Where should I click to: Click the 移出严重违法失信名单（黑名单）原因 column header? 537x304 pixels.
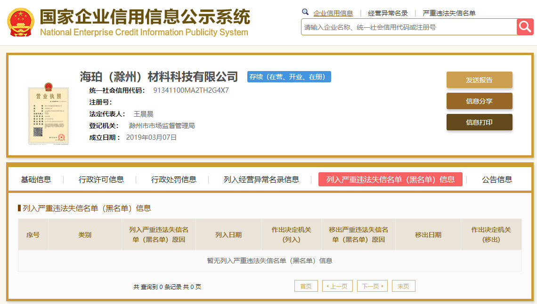[x=358, y=235]
